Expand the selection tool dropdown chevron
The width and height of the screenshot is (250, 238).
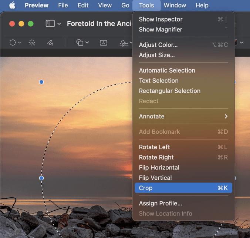pos(20,43)
